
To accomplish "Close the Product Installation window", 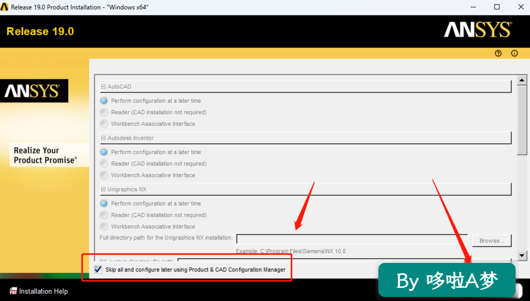I will click(x=521, y=7).
